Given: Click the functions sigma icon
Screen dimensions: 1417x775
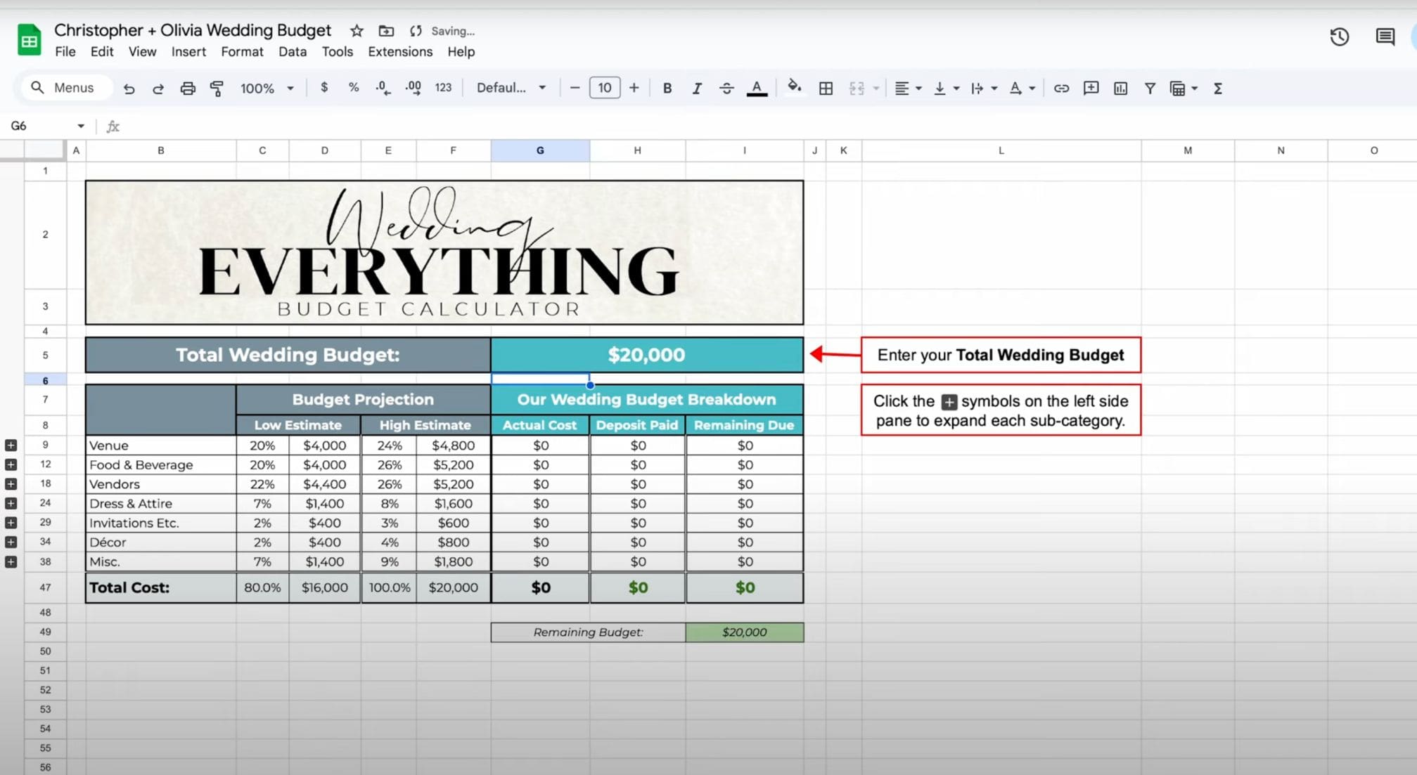Looking at the screenshot, I should tap(1217, 88).
